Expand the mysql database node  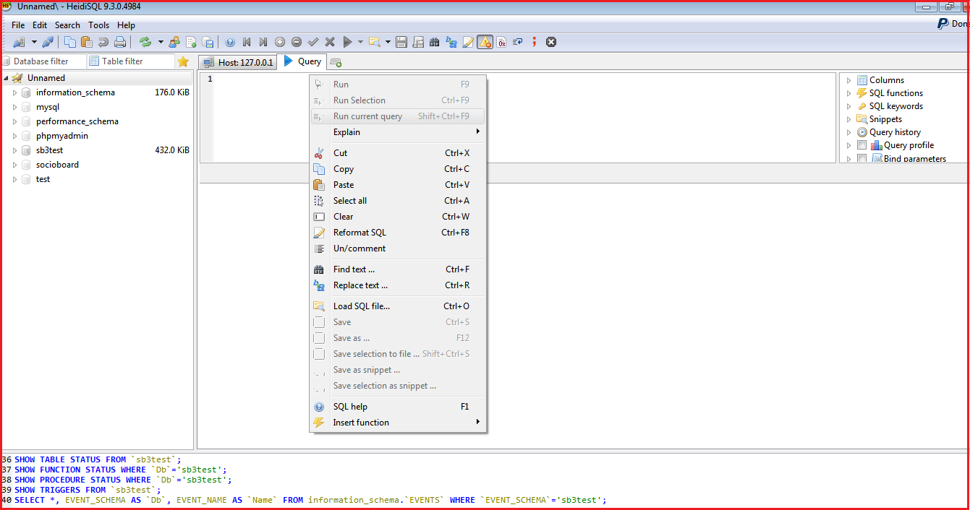(x=14, y=107)
